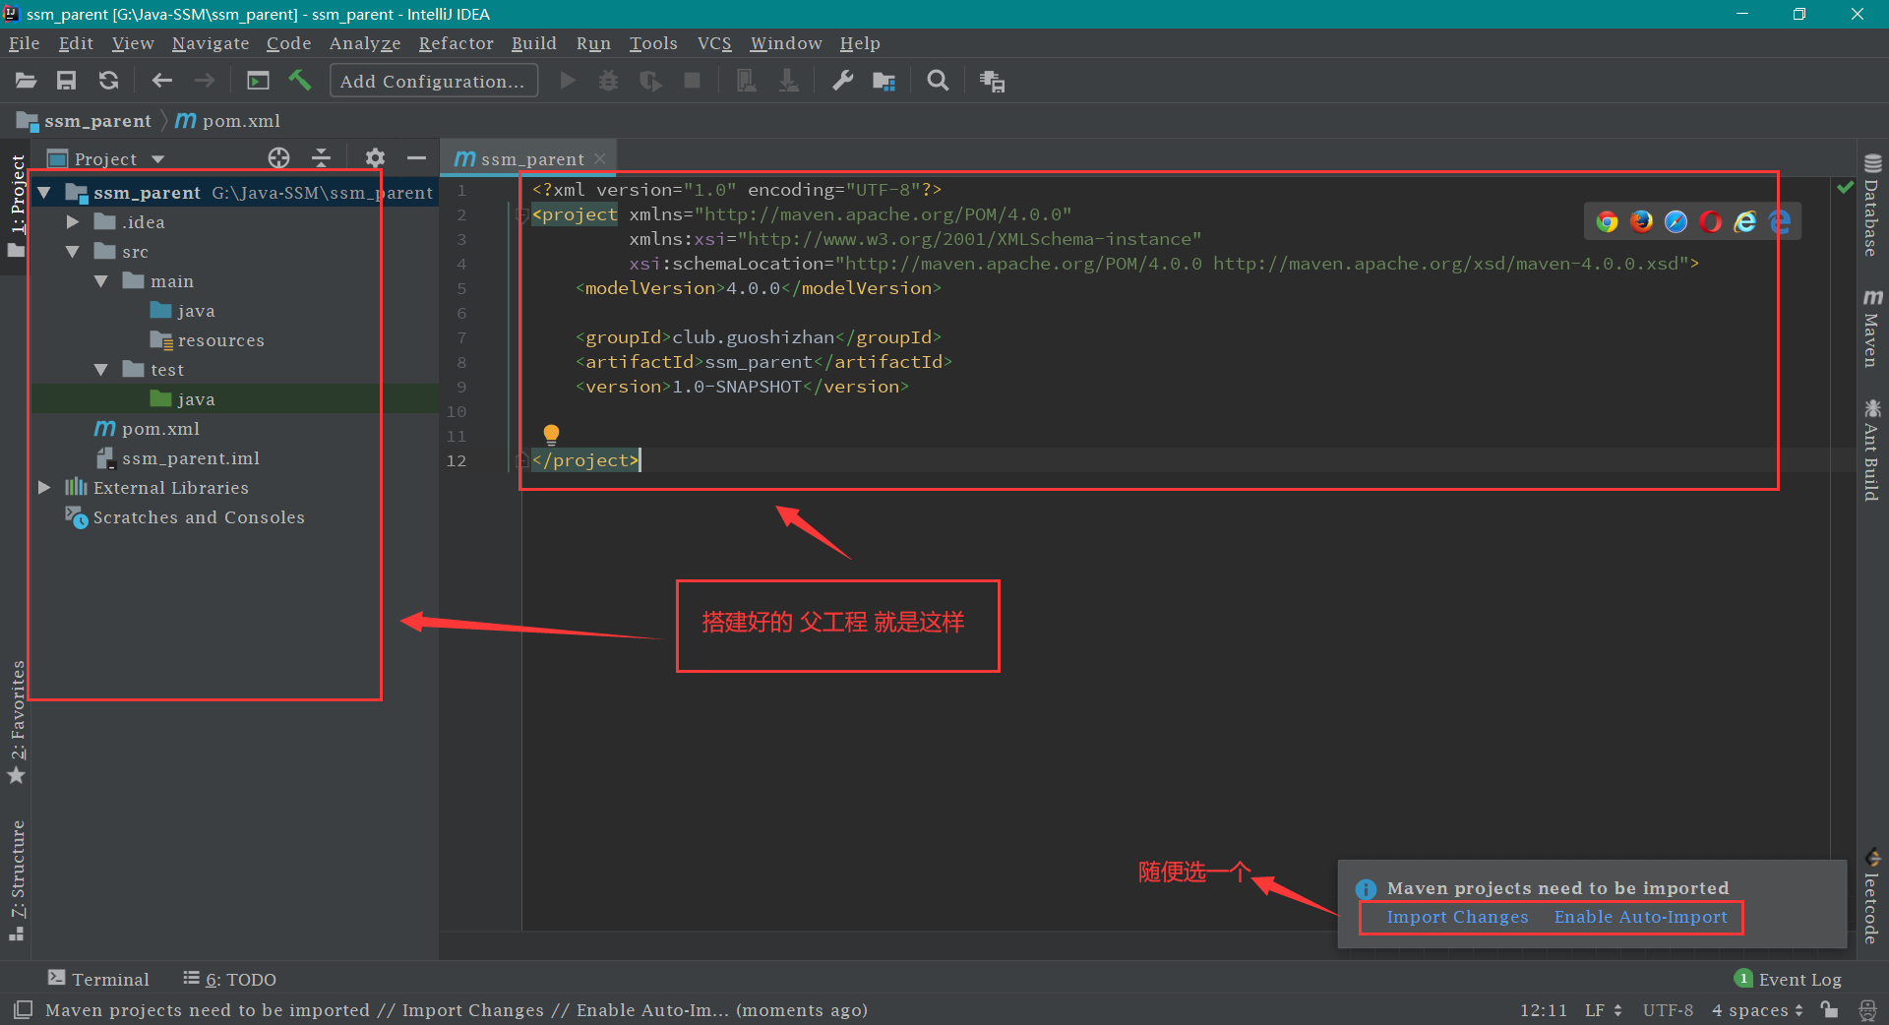Toggle the Database side panel
The image size is (1889, 1025).
(1871, 207)
